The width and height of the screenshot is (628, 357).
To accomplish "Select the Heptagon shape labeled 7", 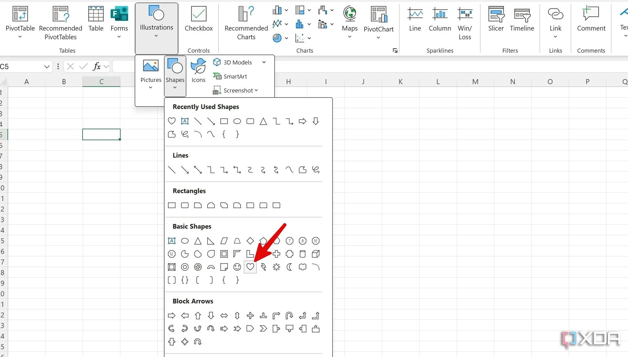I will (x=290, y=241).
